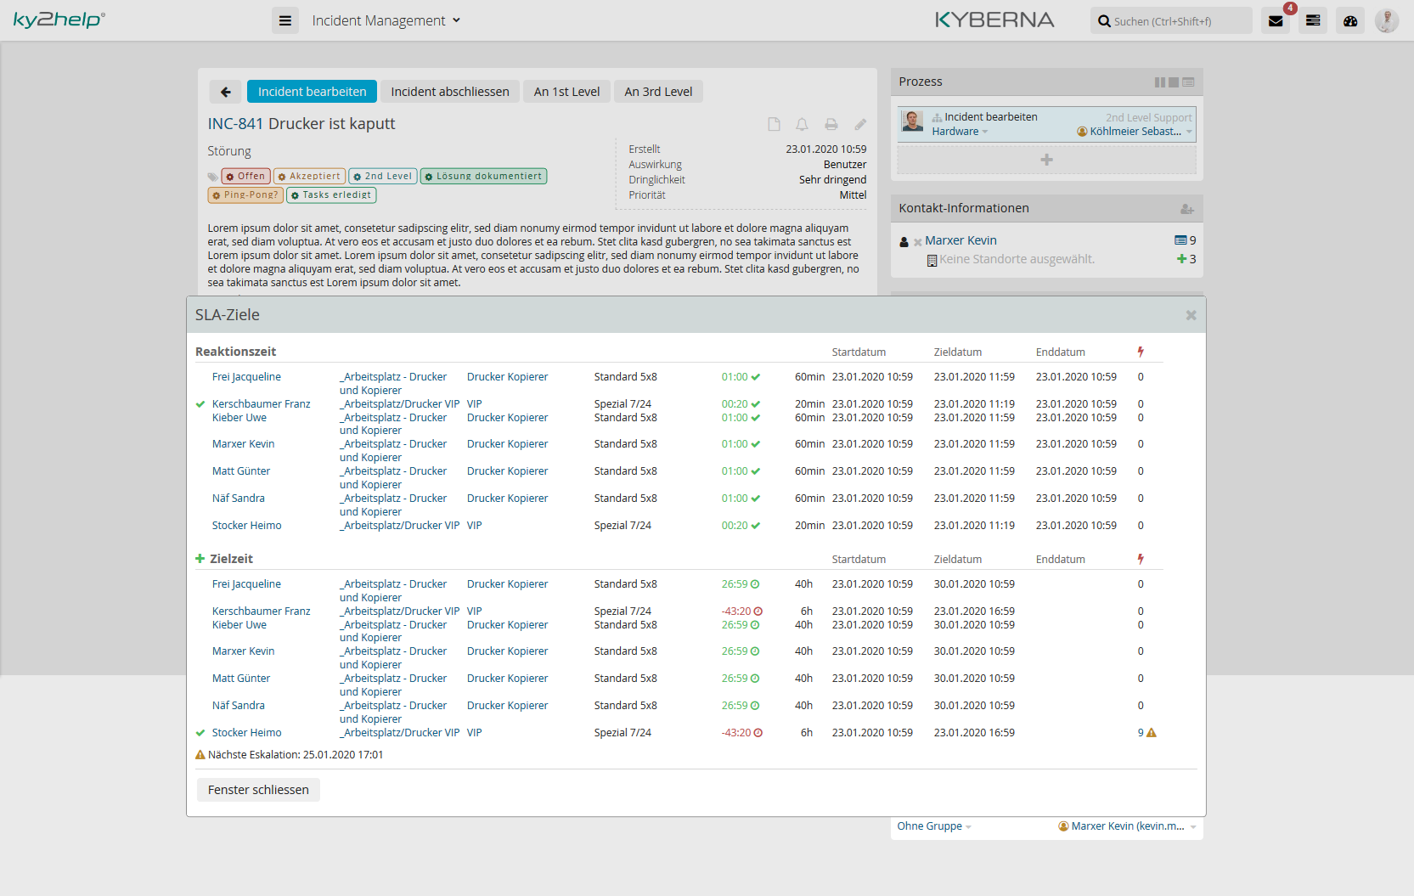Pause the process via the pause control

coord(1160,82)
